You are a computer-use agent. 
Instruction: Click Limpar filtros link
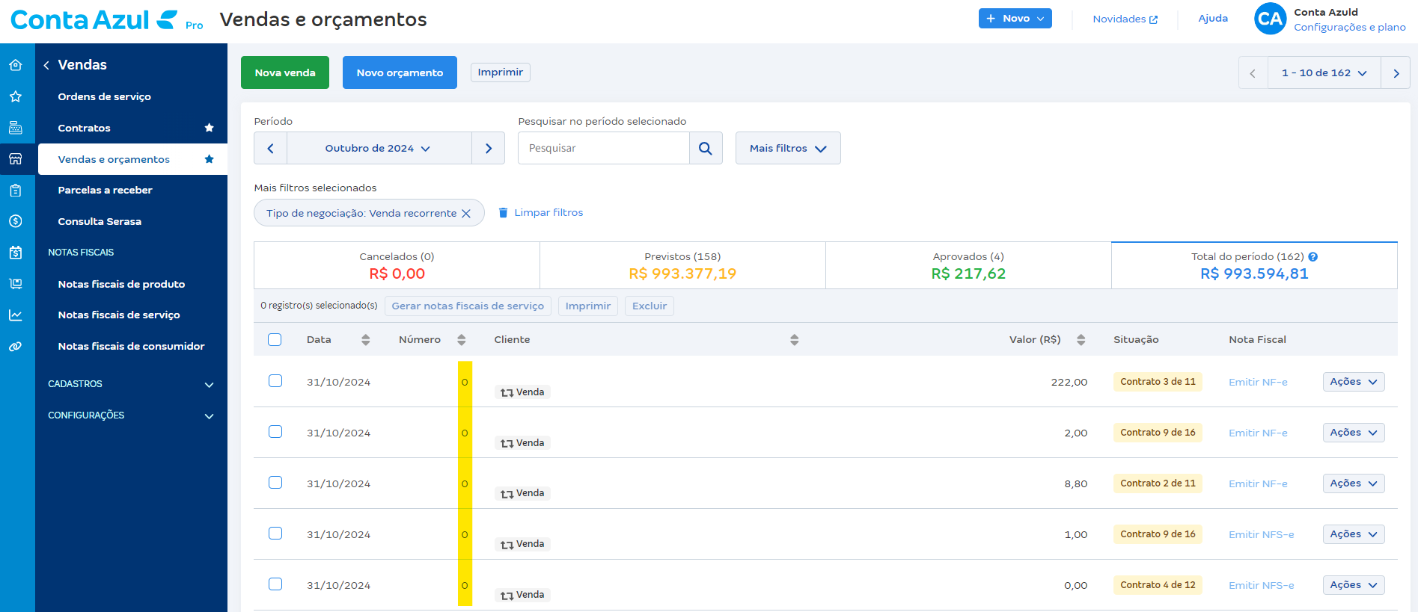[541, 213]
